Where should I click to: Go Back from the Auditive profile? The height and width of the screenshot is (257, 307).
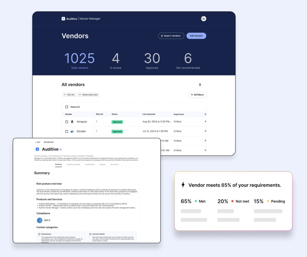pyautogui.click(x=38, y=142)
